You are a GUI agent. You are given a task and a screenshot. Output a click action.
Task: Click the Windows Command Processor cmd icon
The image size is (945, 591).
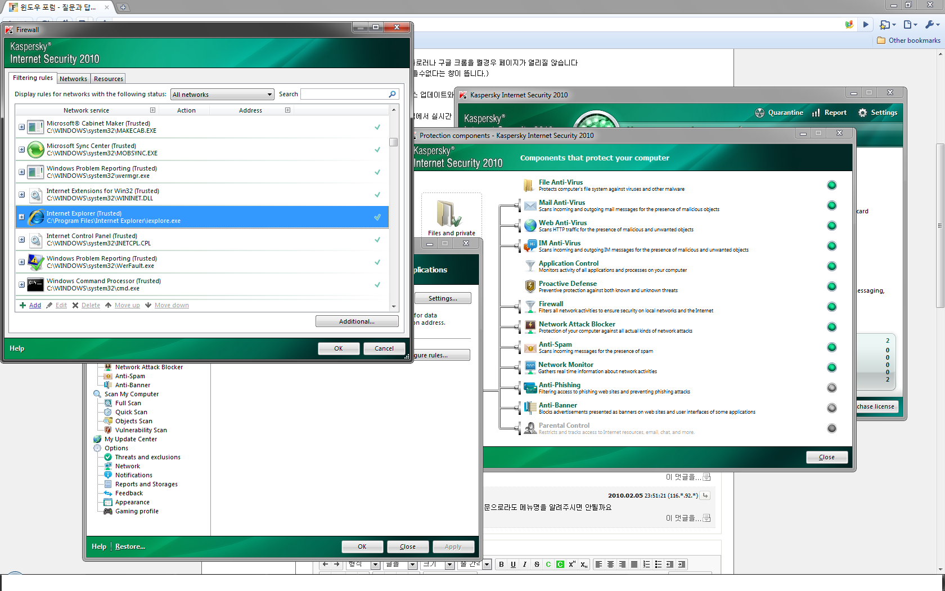(x=35, y=284)
